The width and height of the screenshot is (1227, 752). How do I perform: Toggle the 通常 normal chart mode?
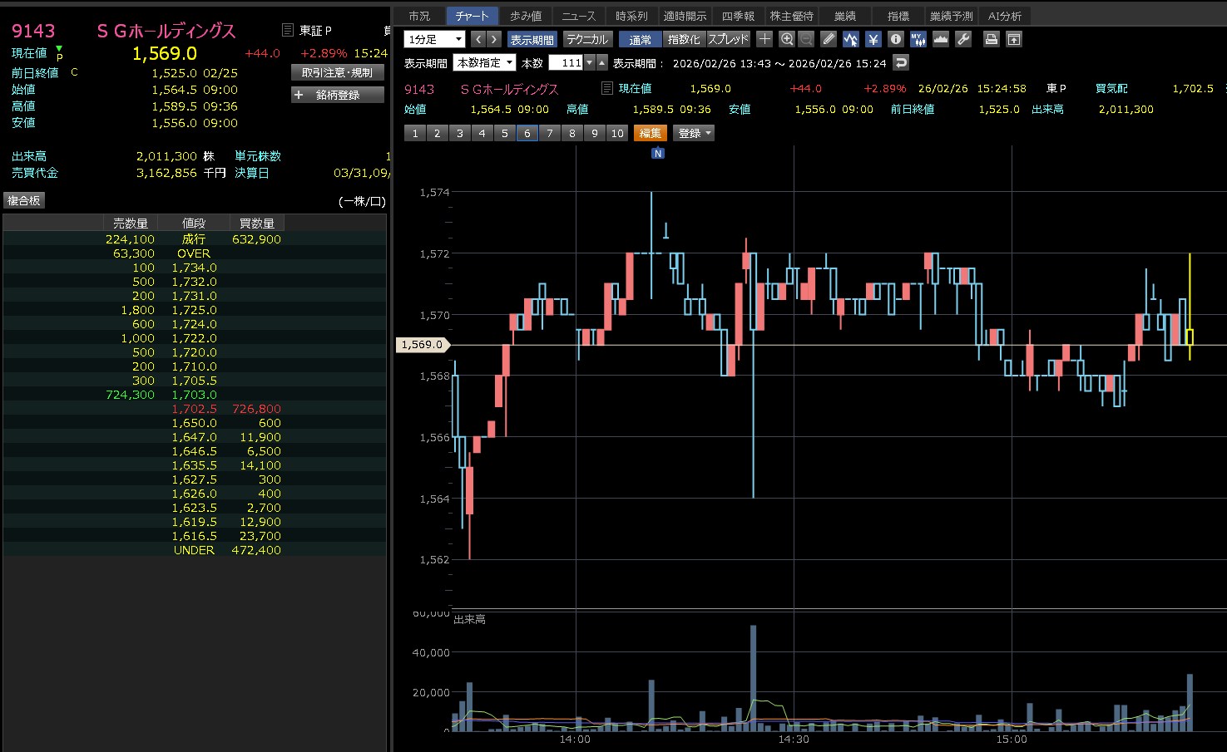tap(640, 39)
